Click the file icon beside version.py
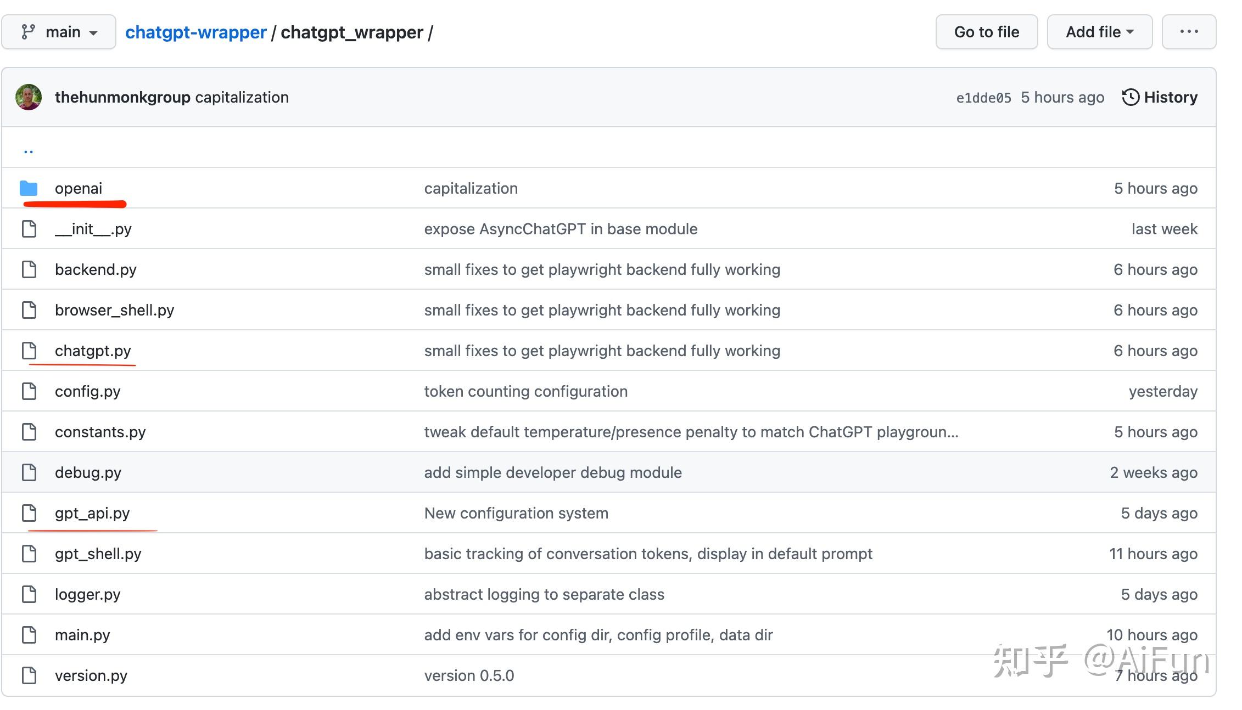The height and width of the screenshot is (710, 1242). pyautogui.click(x=29, y=675)
